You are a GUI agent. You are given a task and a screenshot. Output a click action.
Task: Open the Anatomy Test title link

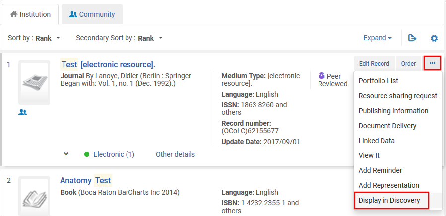pos(85,180)
